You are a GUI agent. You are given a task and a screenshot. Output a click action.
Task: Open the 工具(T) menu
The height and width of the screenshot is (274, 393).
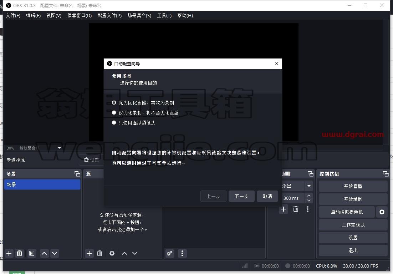coord(164,15)
